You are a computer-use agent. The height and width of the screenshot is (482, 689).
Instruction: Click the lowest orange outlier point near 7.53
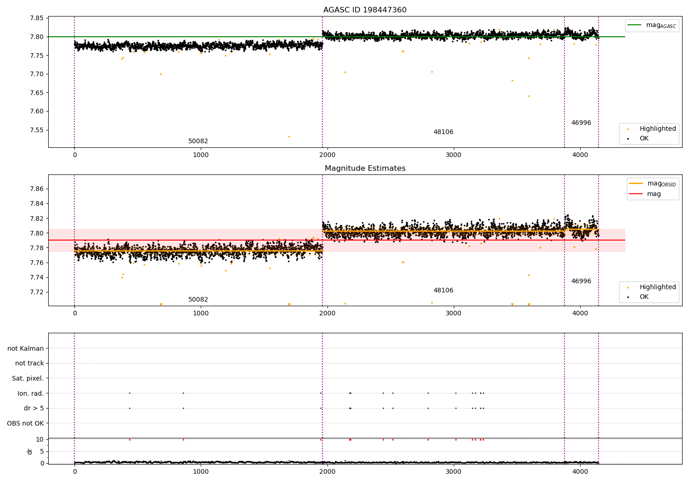click(289, 136)
